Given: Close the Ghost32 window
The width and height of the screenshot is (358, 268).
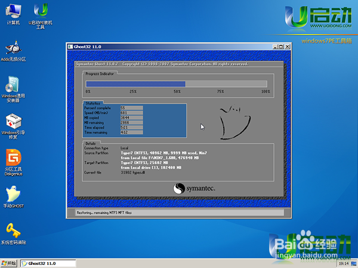Looking at the screenshot, I should (x=287, y=46).
